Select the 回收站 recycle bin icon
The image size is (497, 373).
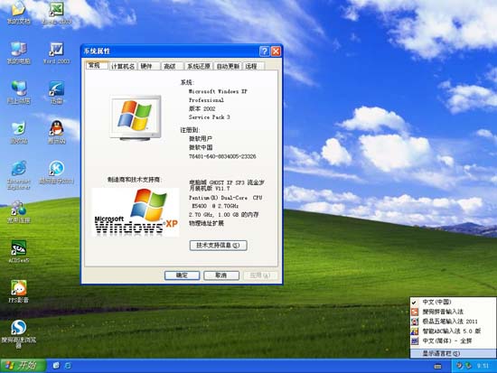19,133
